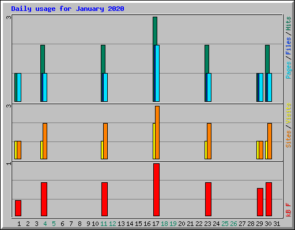Click the "Pages" legend label
This screenshot has width=295, height=230.
click(288, 70)
